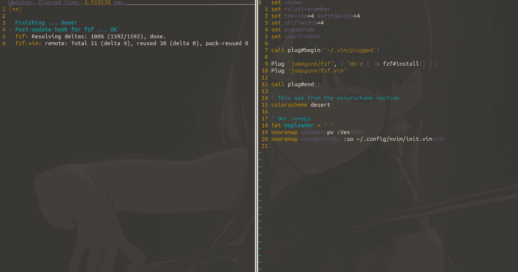Screen dimensions: 518x272
Task: Click the vertical split separator between panes
Action: [x=256, y=136]
